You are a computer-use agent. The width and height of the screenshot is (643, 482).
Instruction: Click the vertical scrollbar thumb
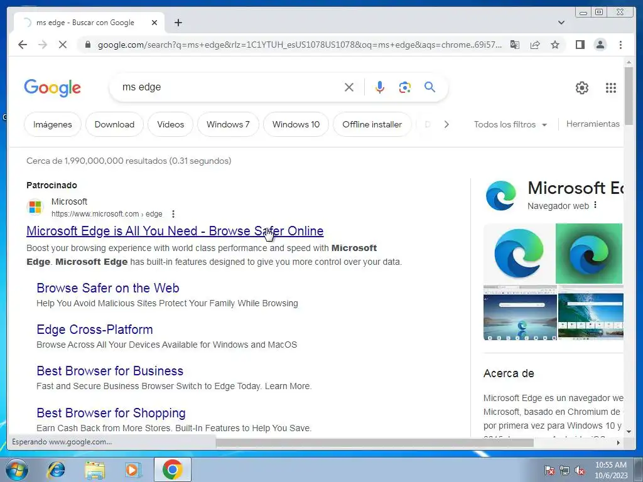point(629,96)
